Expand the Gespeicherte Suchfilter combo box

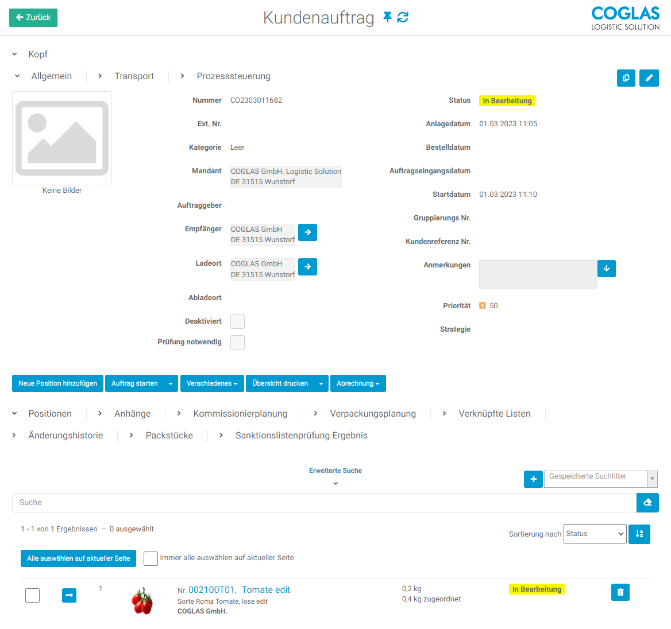click(652, 479)
